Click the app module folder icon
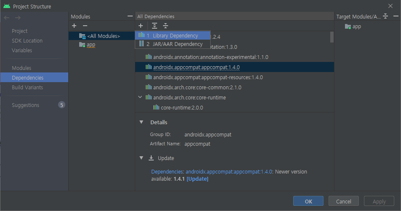 point(82,45)
